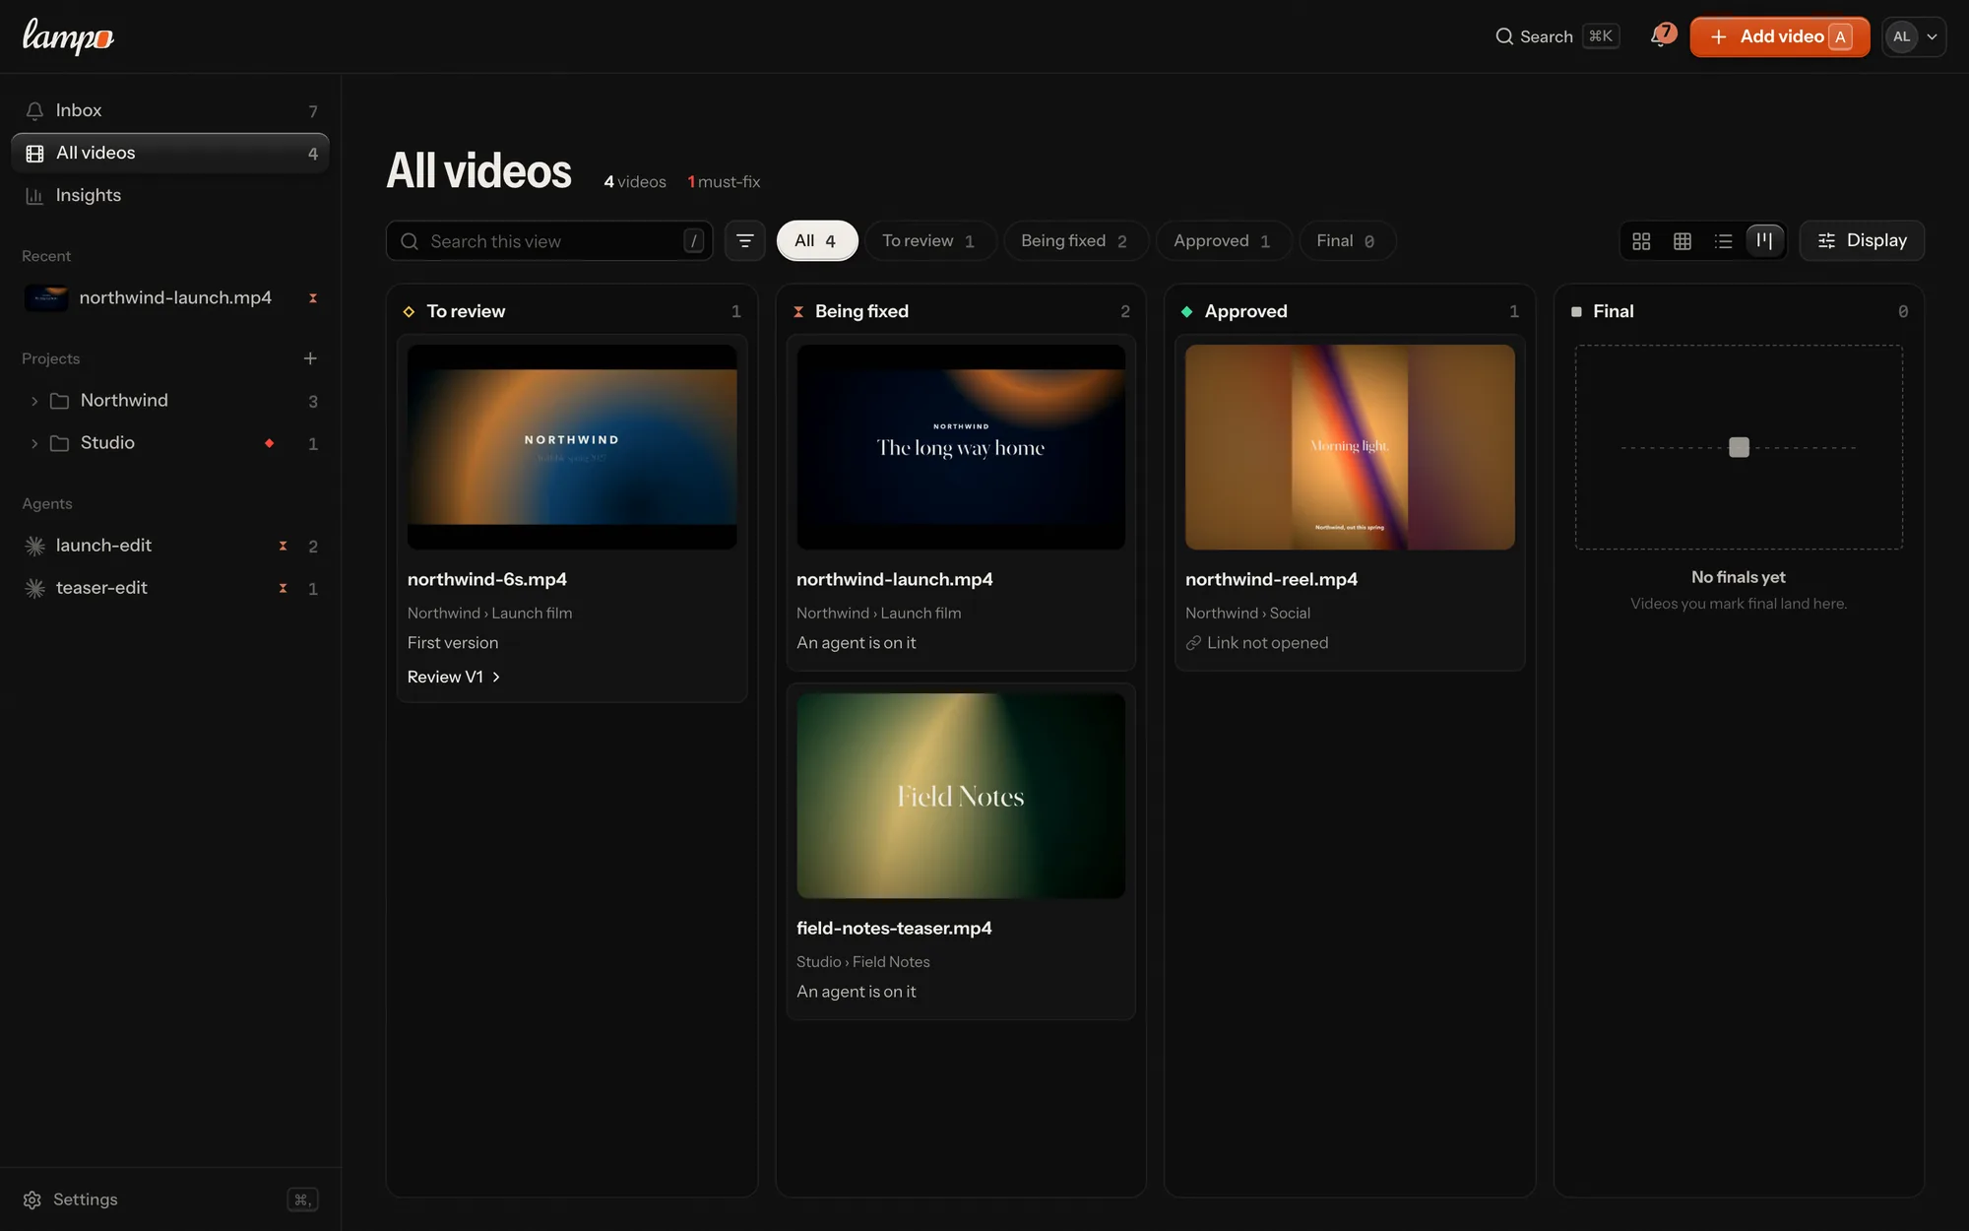Click the Search this view field

(x=549, y=240)
